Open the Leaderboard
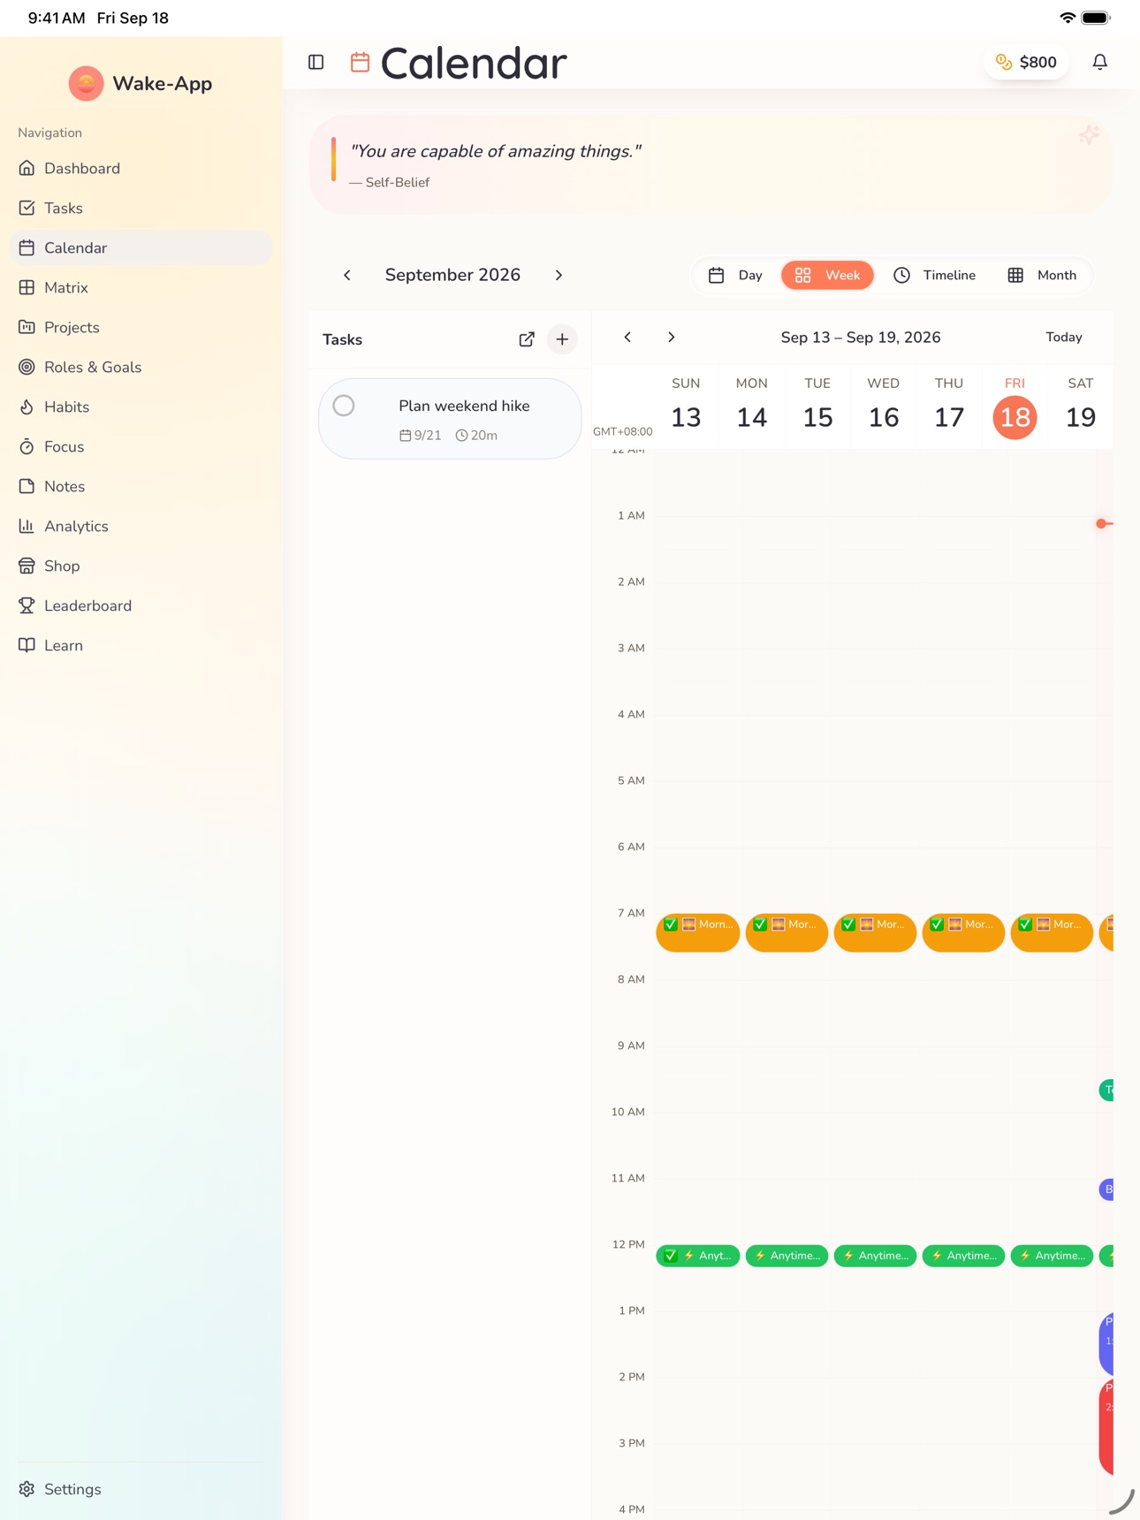 (x=141, y=605)
